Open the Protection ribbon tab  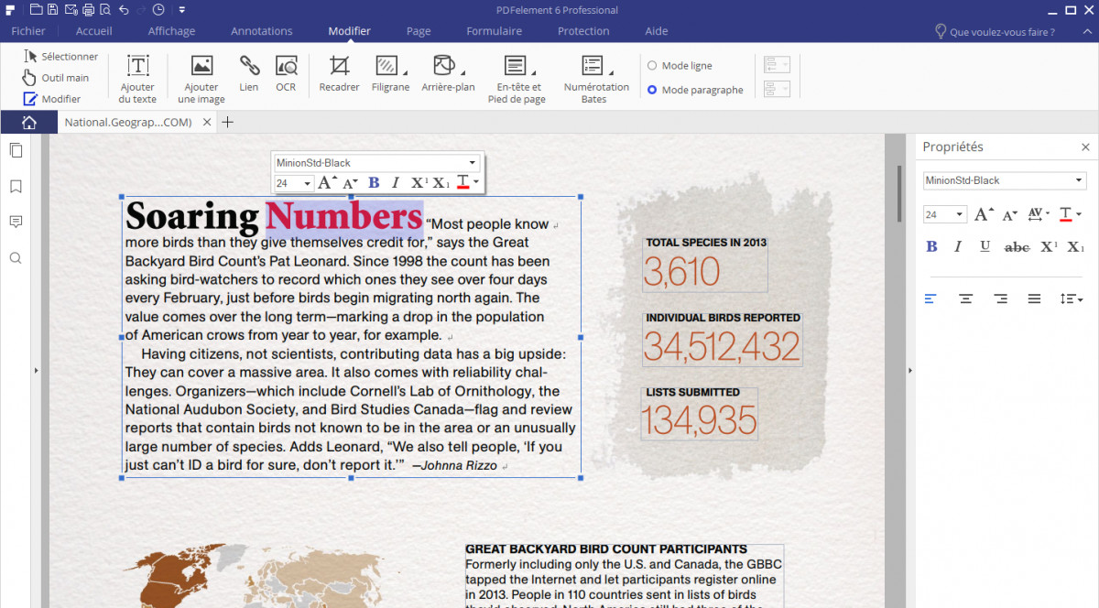582,31
